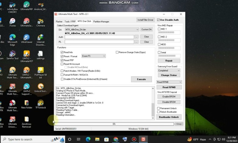Click the Install Filter Driver button

click(146, 20)
